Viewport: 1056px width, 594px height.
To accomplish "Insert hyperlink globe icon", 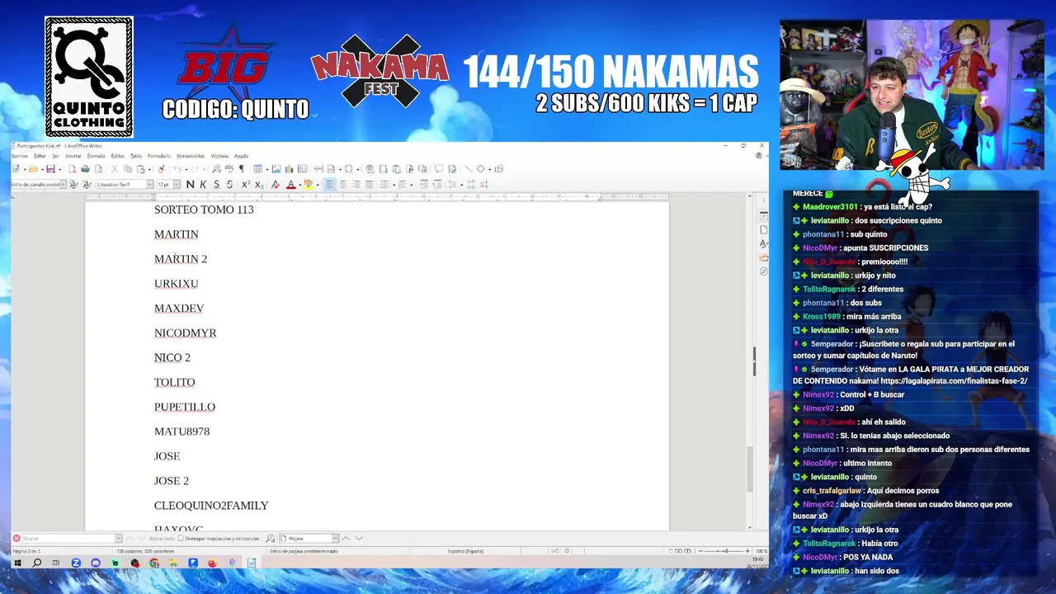I will point(370,169).
